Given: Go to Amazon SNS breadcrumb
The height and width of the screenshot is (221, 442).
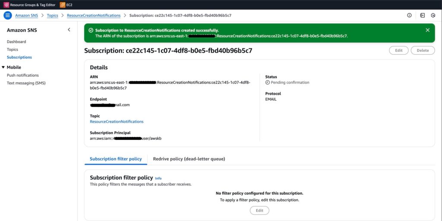Looking at the screenshot, I should [x=26, y=16].
